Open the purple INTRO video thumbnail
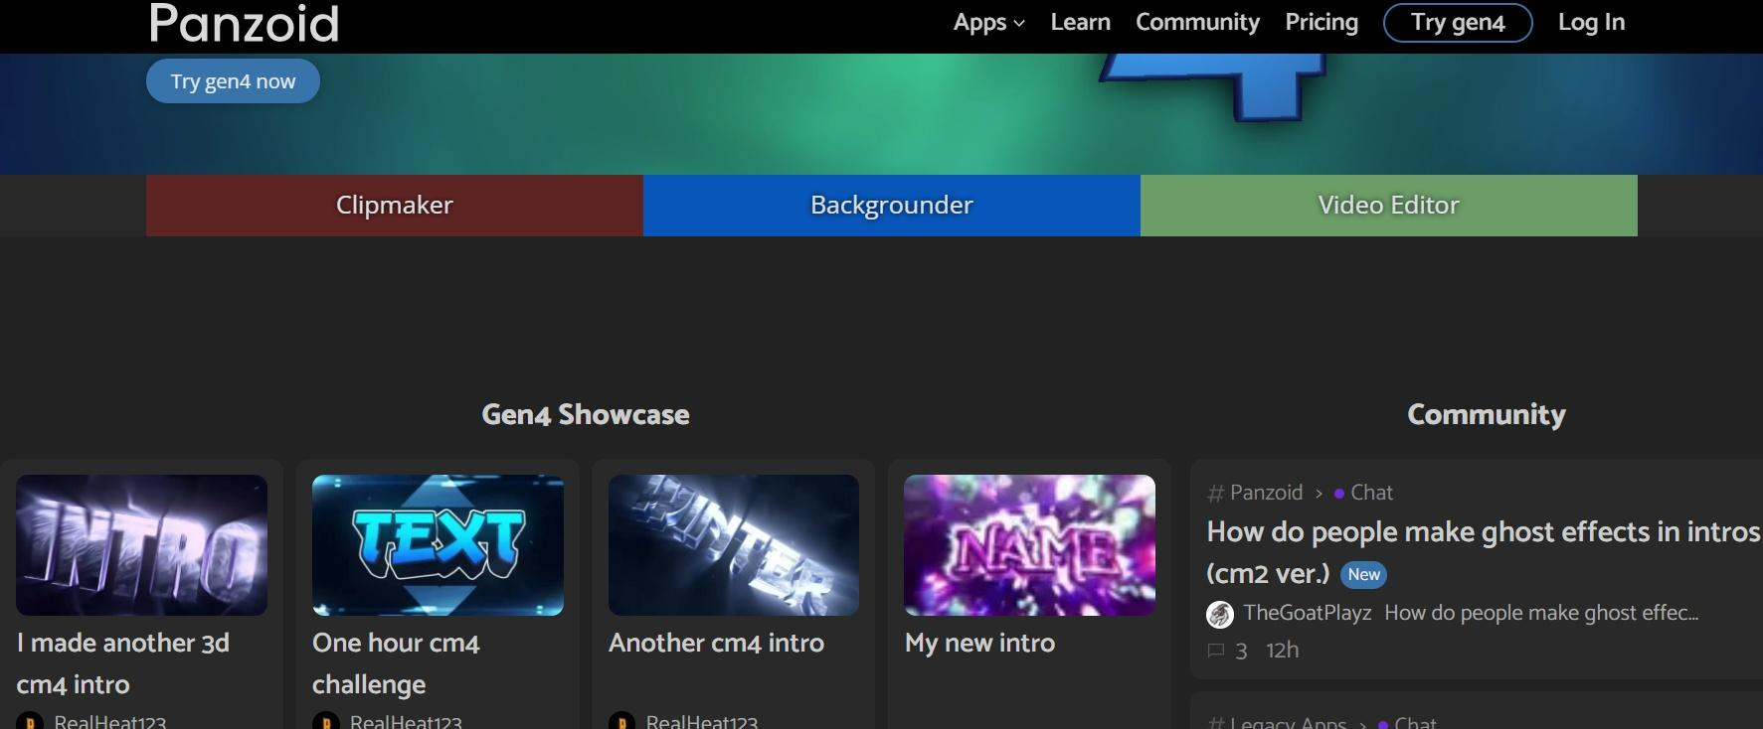 coord(141,545)
